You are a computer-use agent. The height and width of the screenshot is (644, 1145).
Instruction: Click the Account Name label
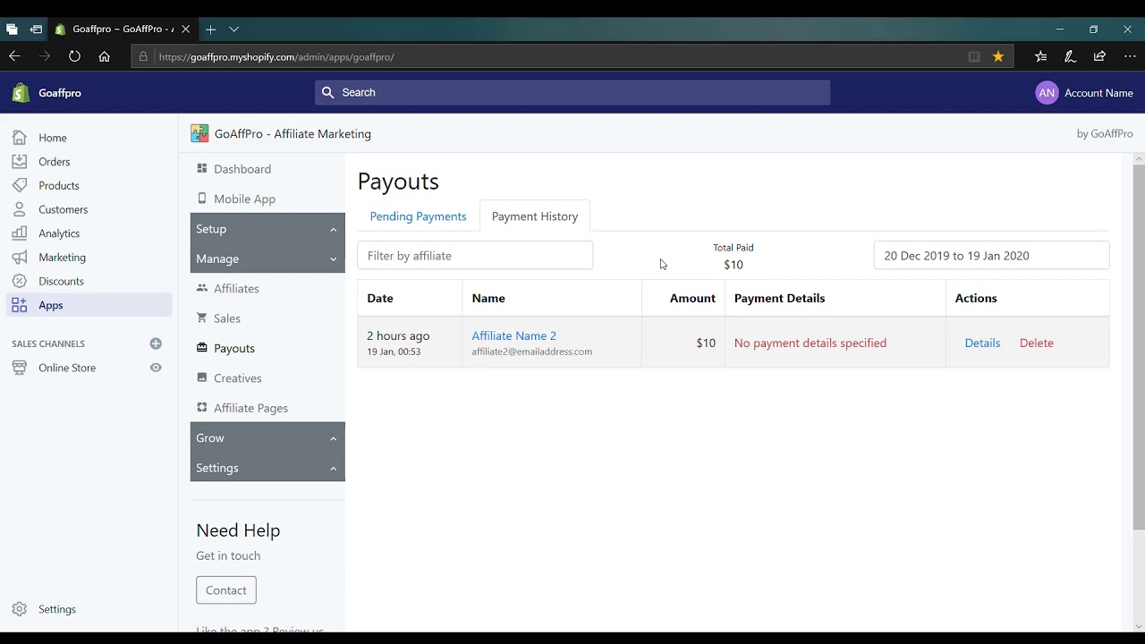1098,93
